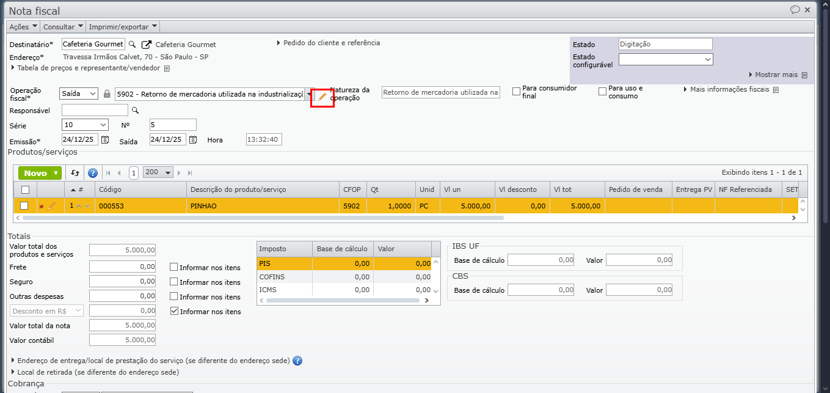Check the Para consumidor final checkbox

click(516, 92)
